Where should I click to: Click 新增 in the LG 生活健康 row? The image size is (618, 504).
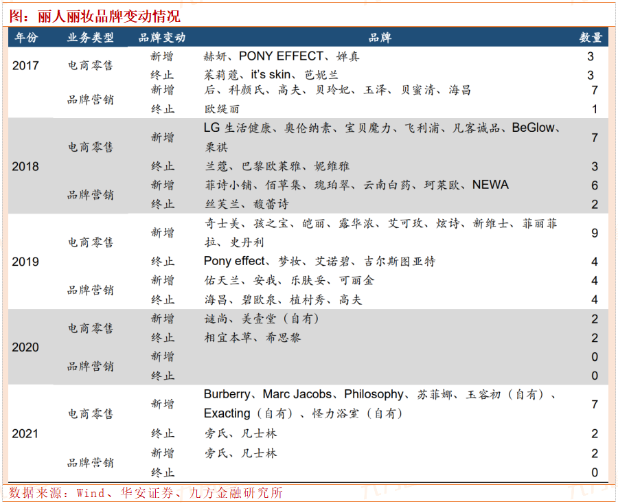[162, 137]
